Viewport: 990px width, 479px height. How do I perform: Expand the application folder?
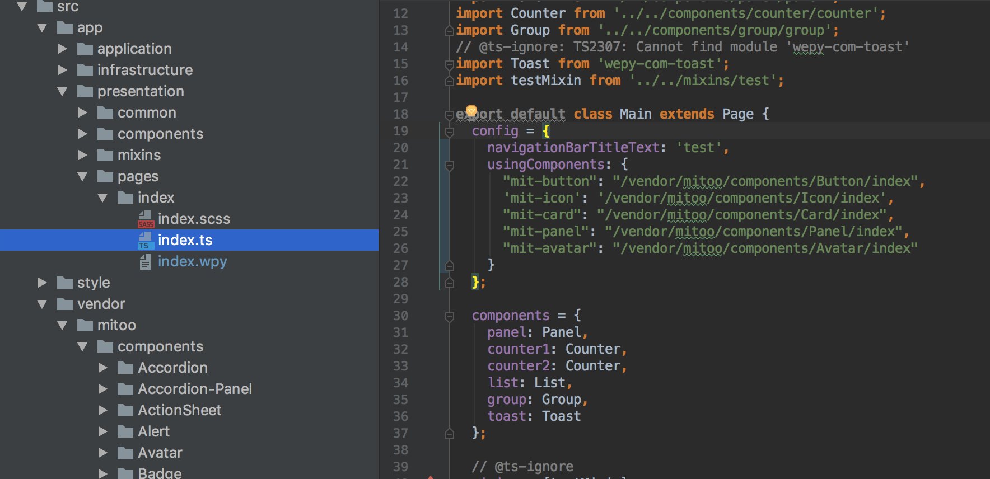[x=63, y=49]
